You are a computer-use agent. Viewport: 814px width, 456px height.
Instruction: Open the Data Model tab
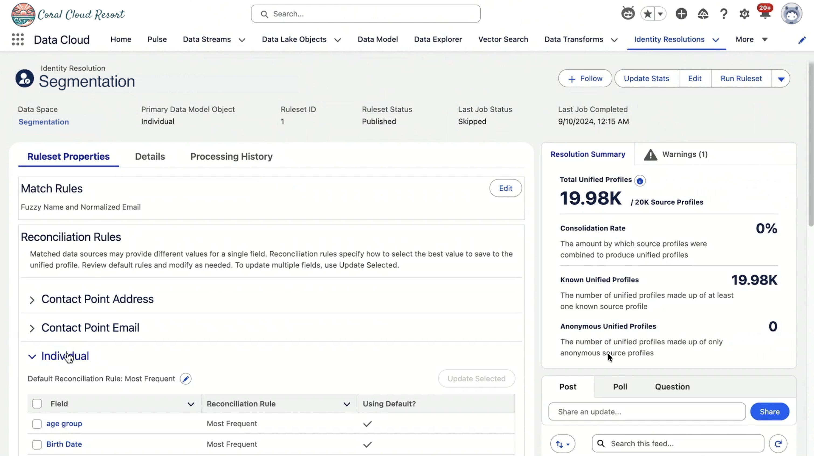[x=378, y=40]
